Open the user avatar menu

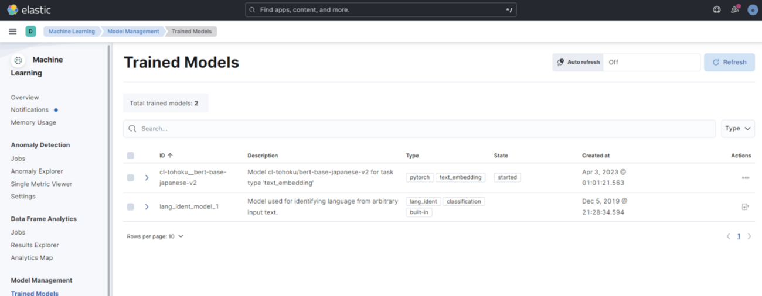click(753, 10)
